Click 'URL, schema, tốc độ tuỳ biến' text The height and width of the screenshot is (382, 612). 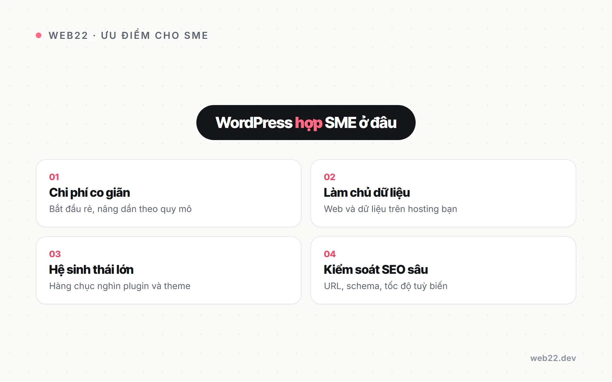coord(386,286)
